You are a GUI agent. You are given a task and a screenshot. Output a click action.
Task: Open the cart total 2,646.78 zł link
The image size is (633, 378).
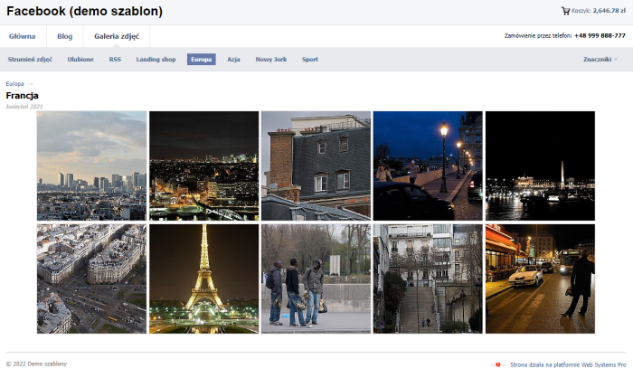[x=609, y=11]
